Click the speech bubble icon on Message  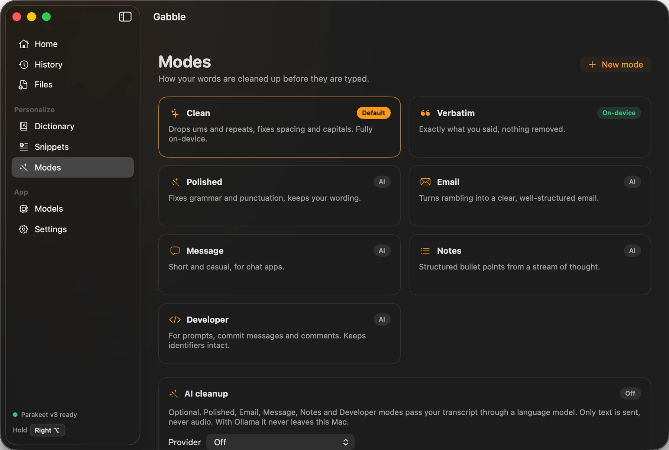point(175,251)
